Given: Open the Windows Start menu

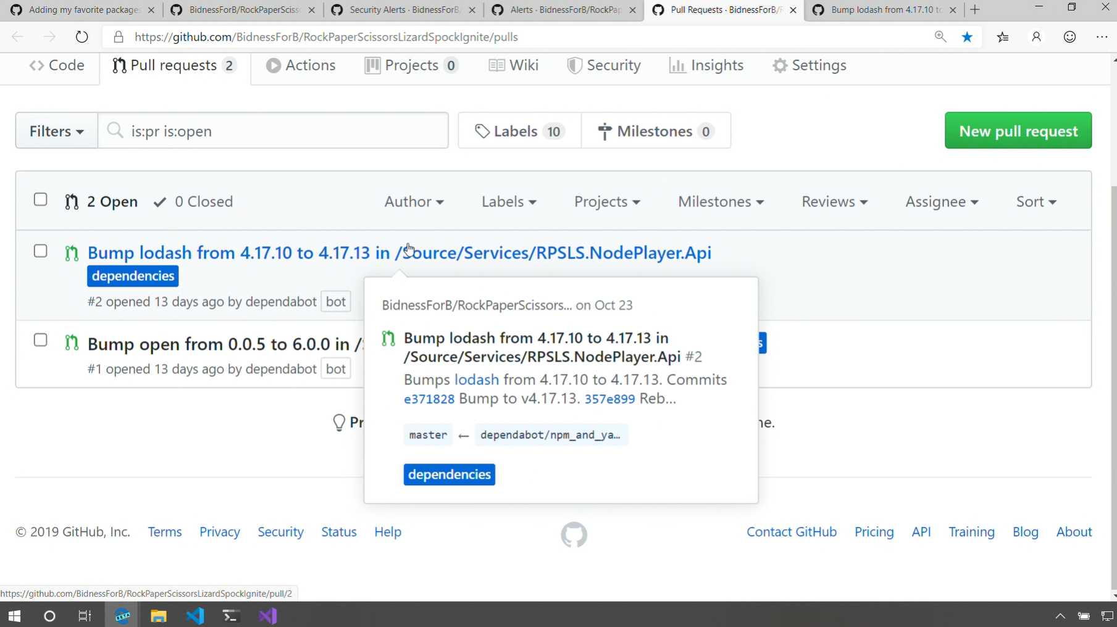Looking at the screenshot, I should pos(14,616).
